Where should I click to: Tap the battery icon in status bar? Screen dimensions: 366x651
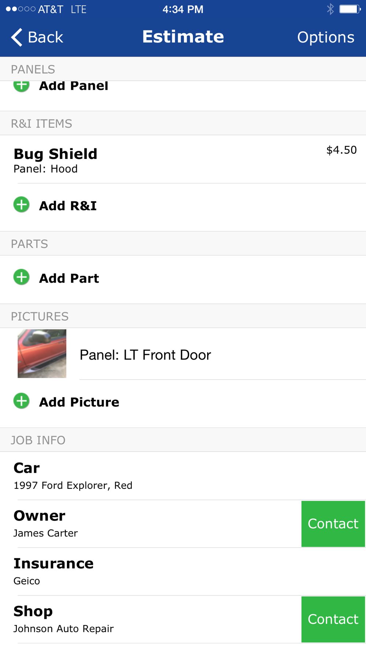350,9
